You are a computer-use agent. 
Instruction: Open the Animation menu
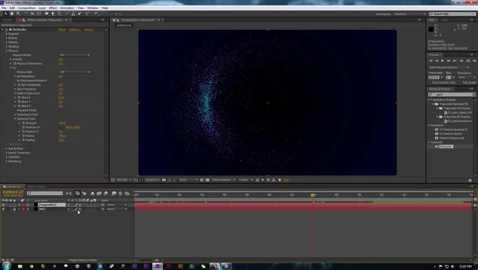67,8
